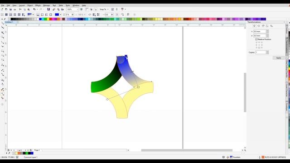Click the X position spinner arrows
The height and width of the screenshot is (163, 290).
click(x=267, y=31)
